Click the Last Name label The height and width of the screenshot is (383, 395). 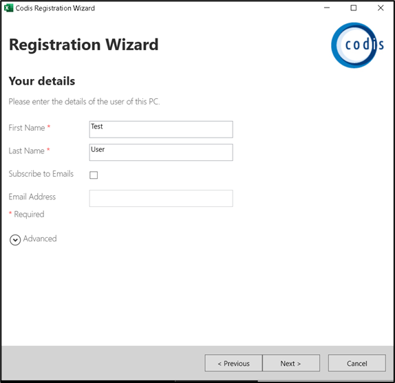click(26, 151)
